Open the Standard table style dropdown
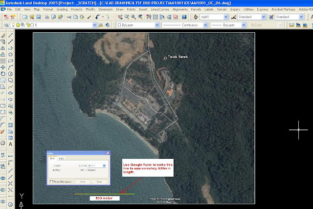313x209 pixels. pos(301,17)
